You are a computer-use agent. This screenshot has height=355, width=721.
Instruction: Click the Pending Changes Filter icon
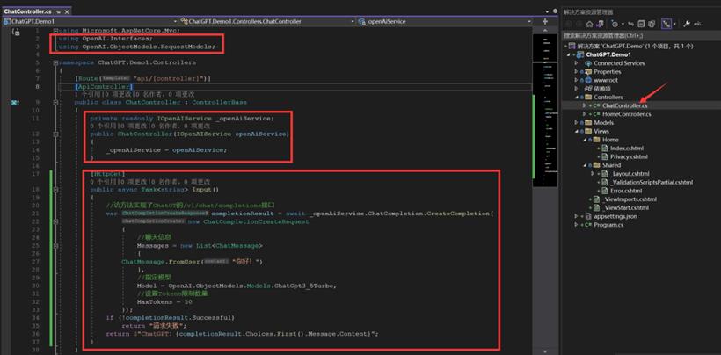point(615,24)
